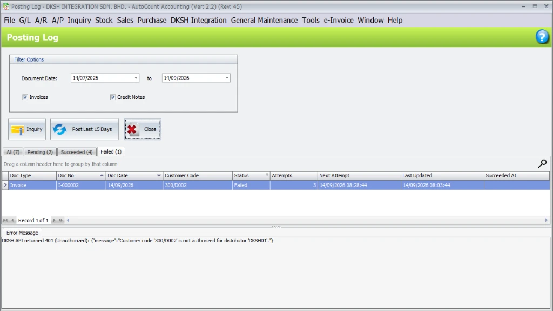Go to next record navigator arrow
Viewport: 553px width, 311px height.
(55, 220)
